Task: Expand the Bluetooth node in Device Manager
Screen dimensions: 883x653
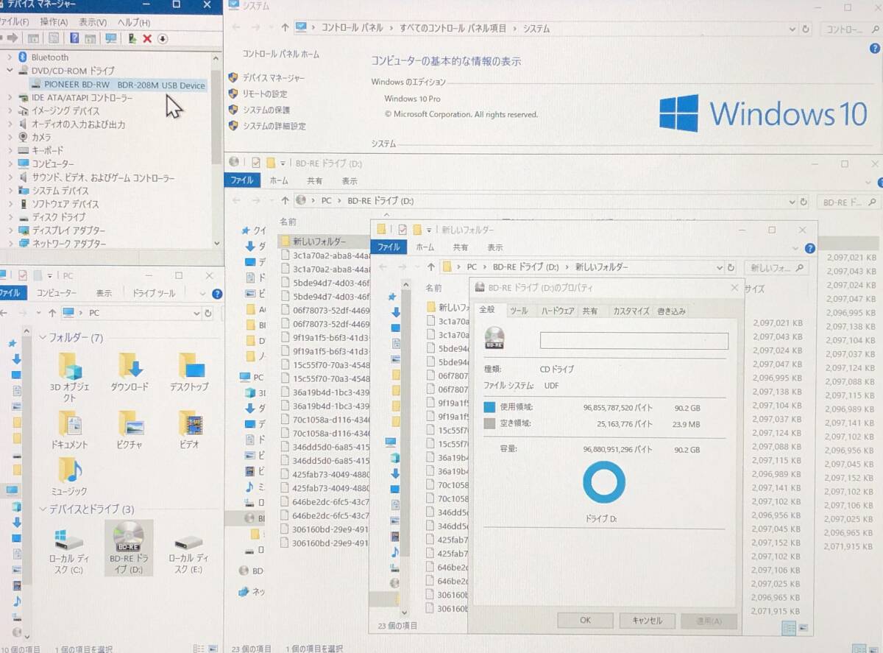Action: coord(10,57)
